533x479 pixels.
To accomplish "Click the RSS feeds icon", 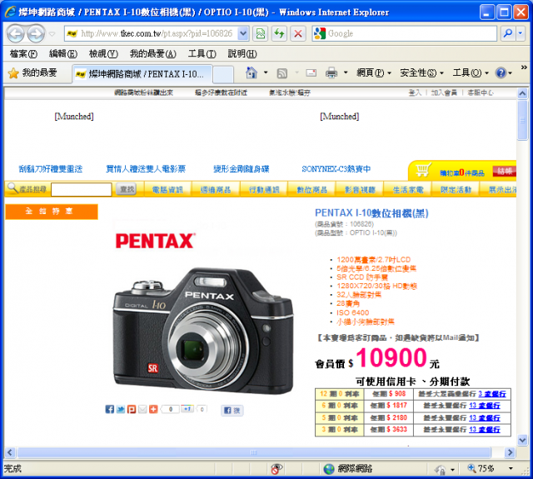I will [281, 72].
